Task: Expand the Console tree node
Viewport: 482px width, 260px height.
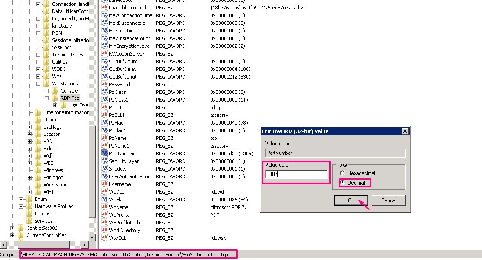Action: pos(47,91)
